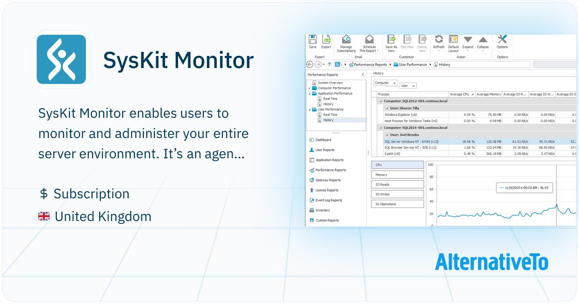Collapse Application Performance tree node
This screenshot has height=304, width=579.
tap(309, 94)
